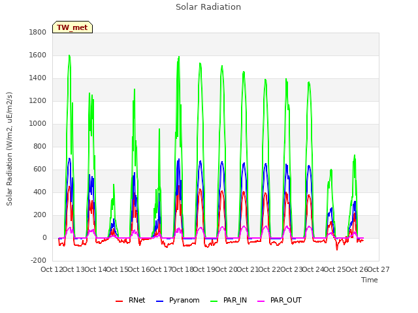Click the green spike near 950 on Oct 16
This screenshot has height=313, width=418.
pos(159,129)
